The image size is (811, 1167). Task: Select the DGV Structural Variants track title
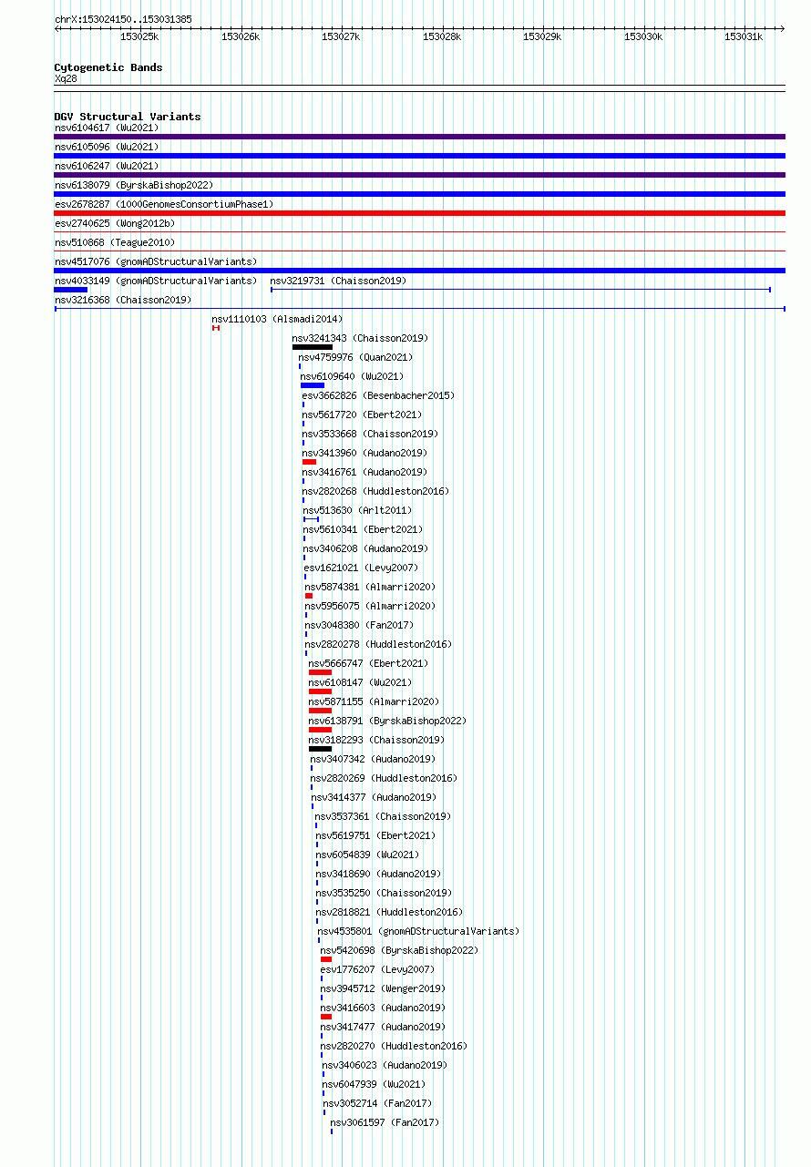coord(128,117)
